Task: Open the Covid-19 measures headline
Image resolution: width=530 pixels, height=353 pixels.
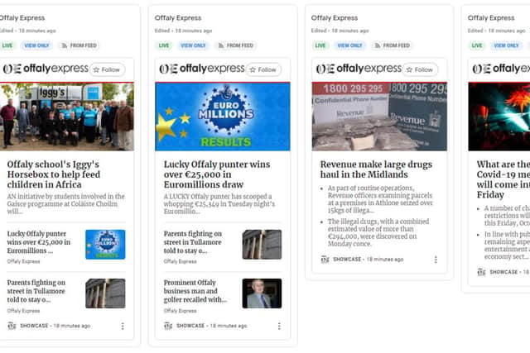Action: (503, 179)
